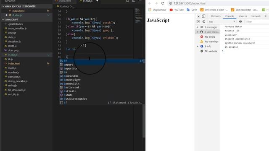This screenshot has height=151, width=269.
Task: Collapse the OPEN EDITORS section
Action: coord(13,6)
